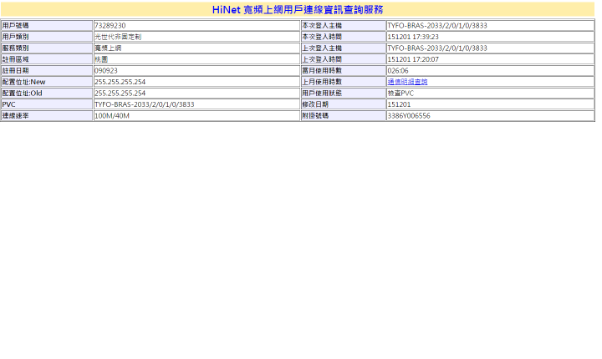Click 255.255.255.254 in the 配置位址:New row
Image resolution: width=602 pixels, height=359 pixels.
pyautogui.click(x=120, y=82)
